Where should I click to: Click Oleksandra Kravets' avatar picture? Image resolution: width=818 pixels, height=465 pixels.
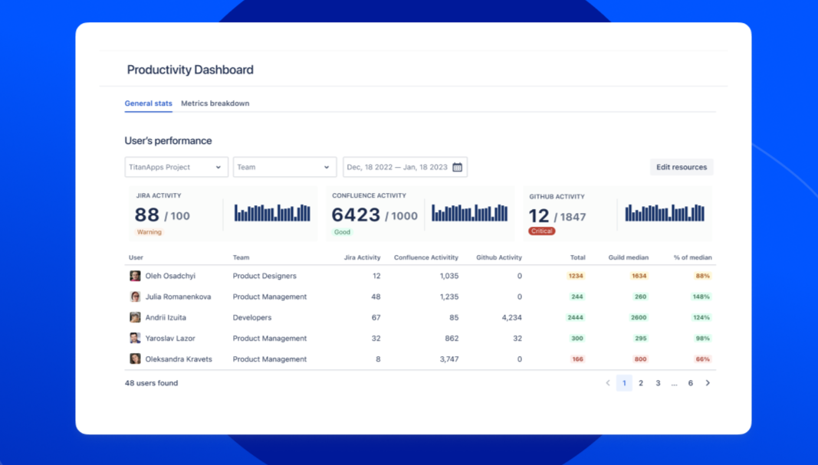[135, 359]
